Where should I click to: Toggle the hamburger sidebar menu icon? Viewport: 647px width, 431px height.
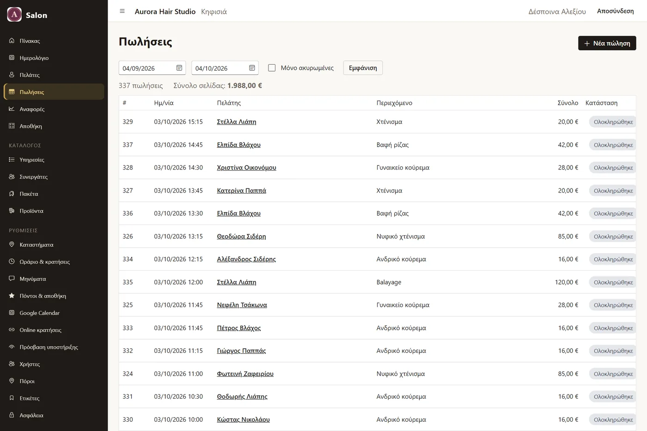(x=122, y=11)
